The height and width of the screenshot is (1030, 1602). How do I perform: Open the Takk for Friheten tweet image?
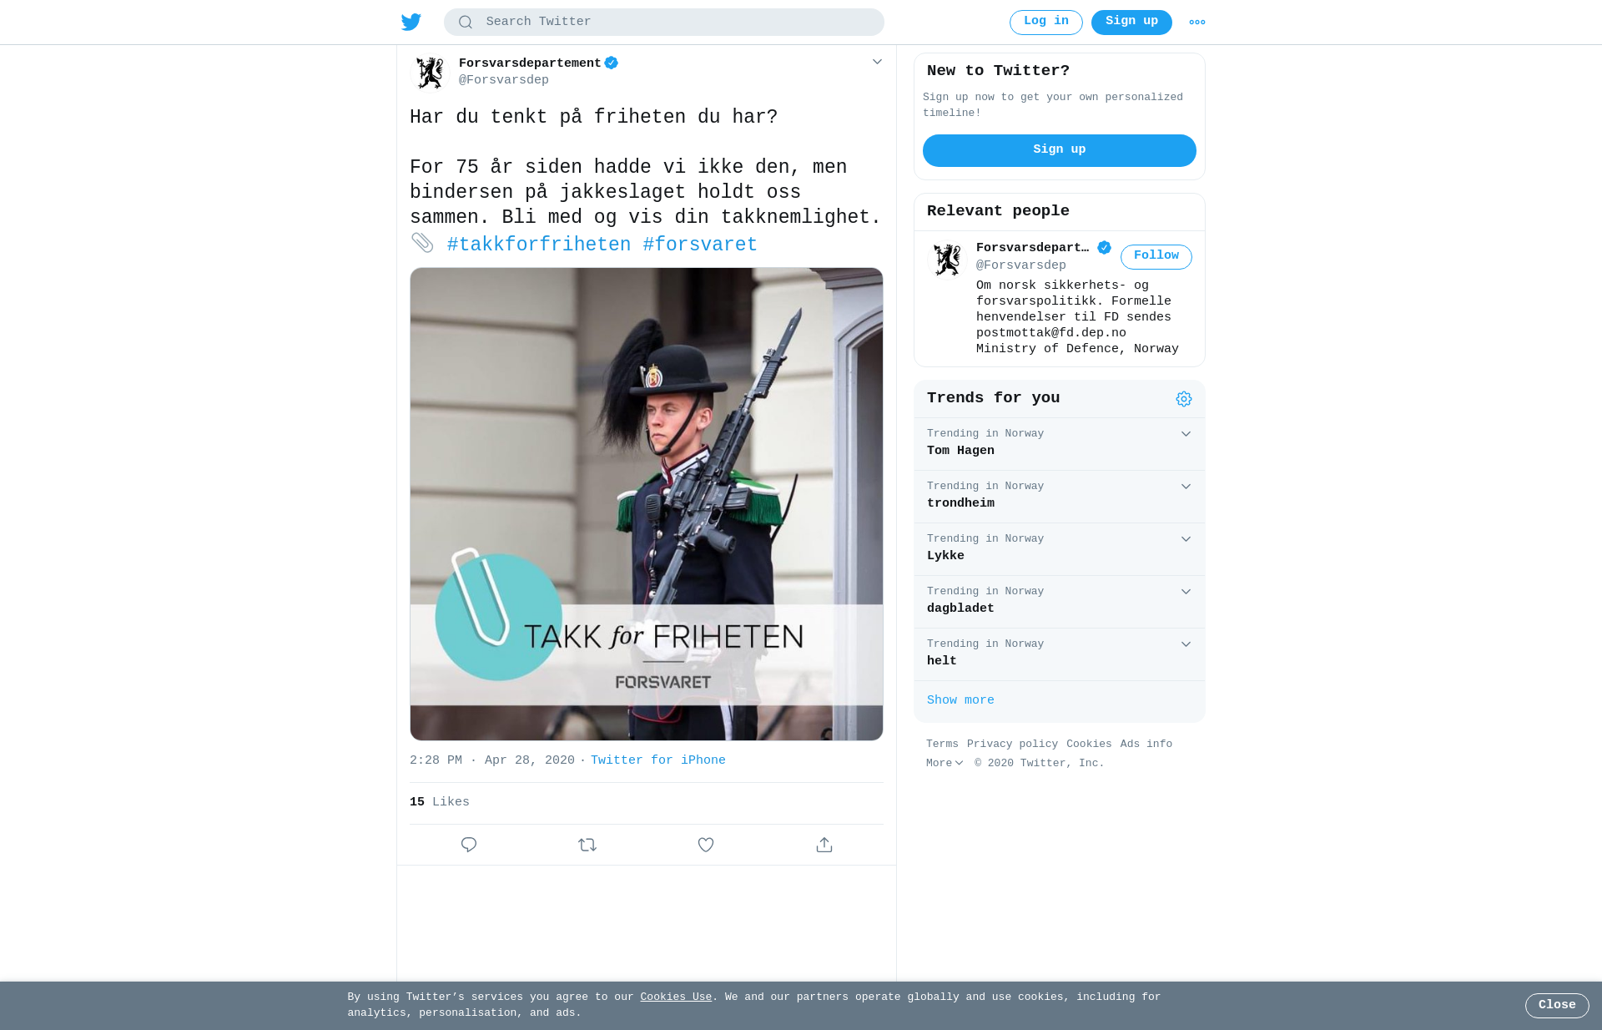click(647, 504)
